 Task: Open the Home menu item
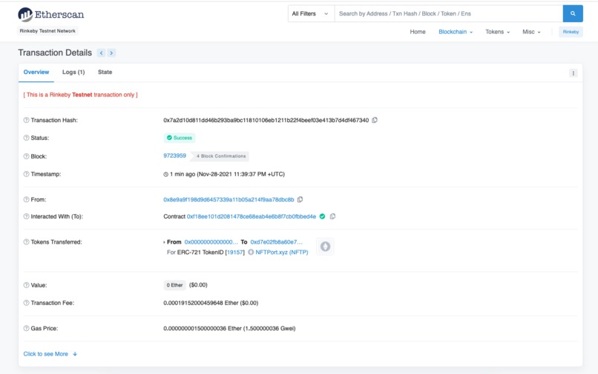coord(418,32)
